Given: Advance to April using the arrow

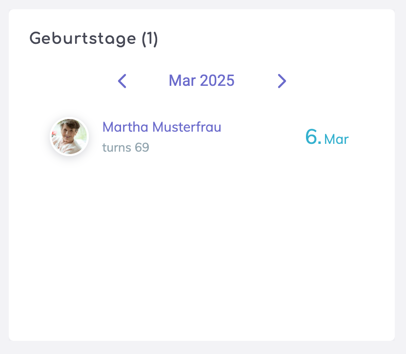Looking at the screenshot, I should [282, 81].
